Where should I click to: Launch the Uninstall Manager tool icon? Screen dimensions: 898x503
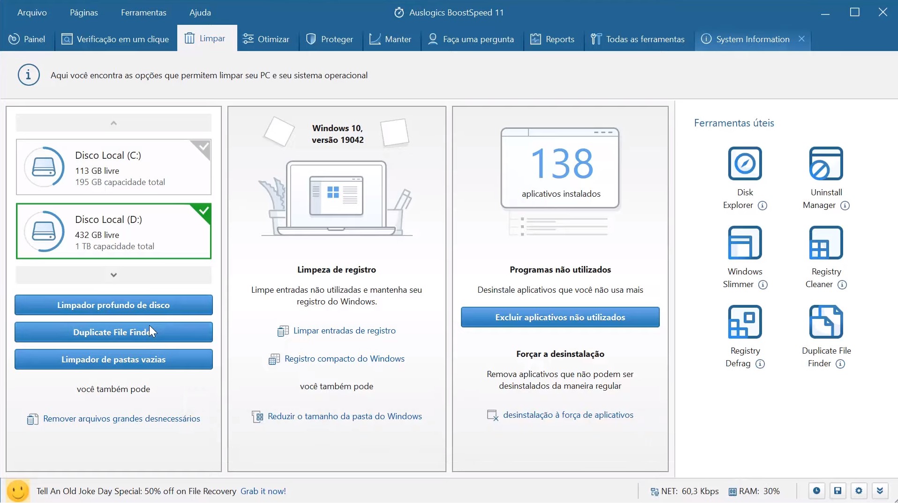click(826, 163)
